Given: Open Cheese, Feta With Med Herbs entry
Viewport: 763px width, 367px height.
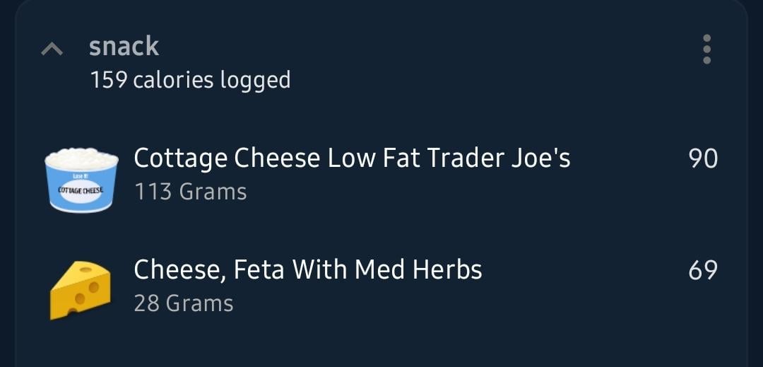Looking at the screenshot, I should (381, 286).
